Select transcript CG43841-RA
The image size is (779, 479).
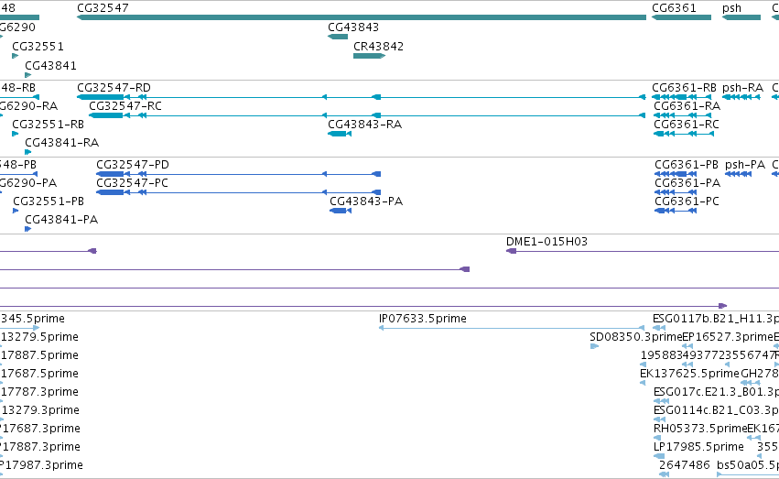[x=27, y=152]
